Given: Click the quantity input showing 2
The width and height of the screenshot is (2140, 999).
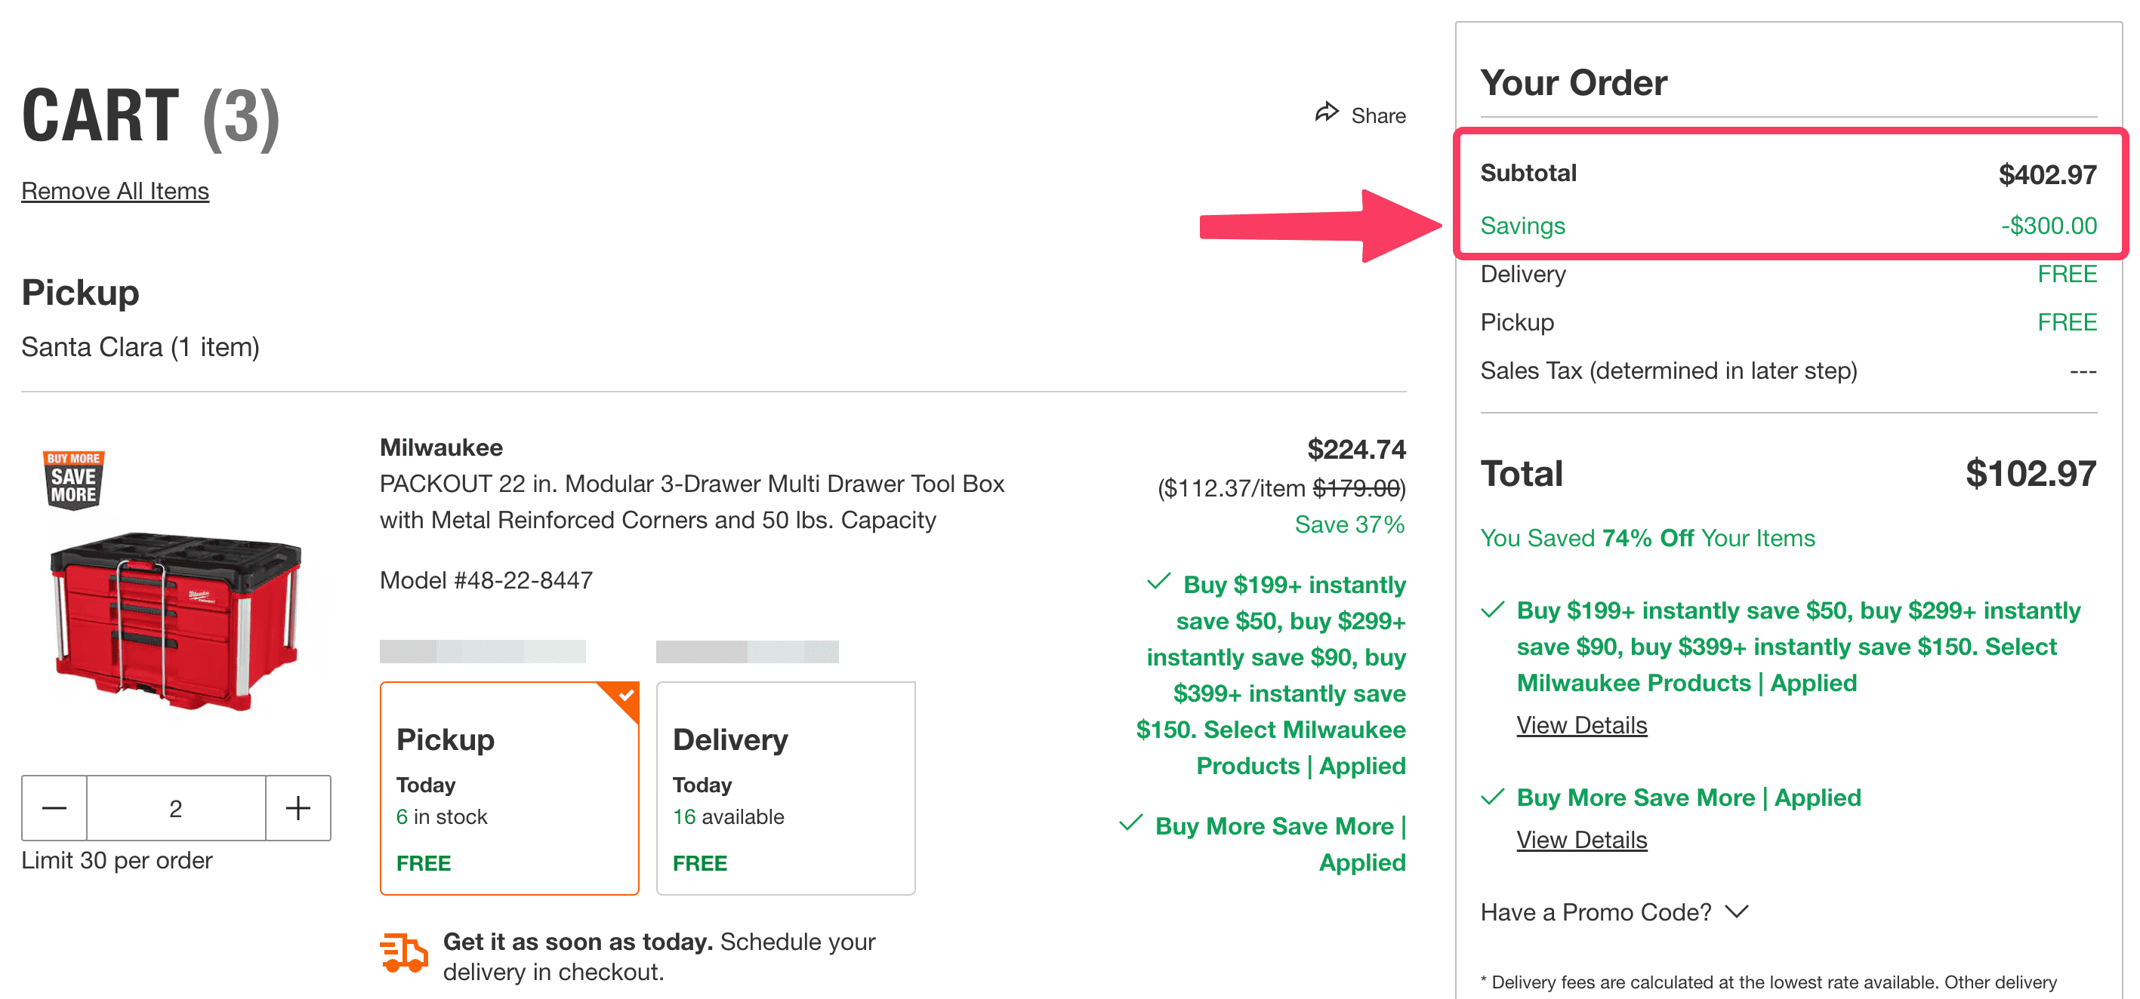Looking at the screenshot, I should point(175,807).
